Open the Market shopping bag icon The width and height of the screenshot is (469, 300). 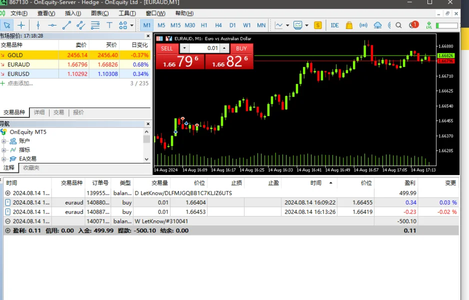349,25
